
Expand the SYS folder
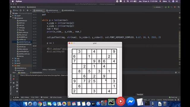pyautogui.click(x=13, y=61)
